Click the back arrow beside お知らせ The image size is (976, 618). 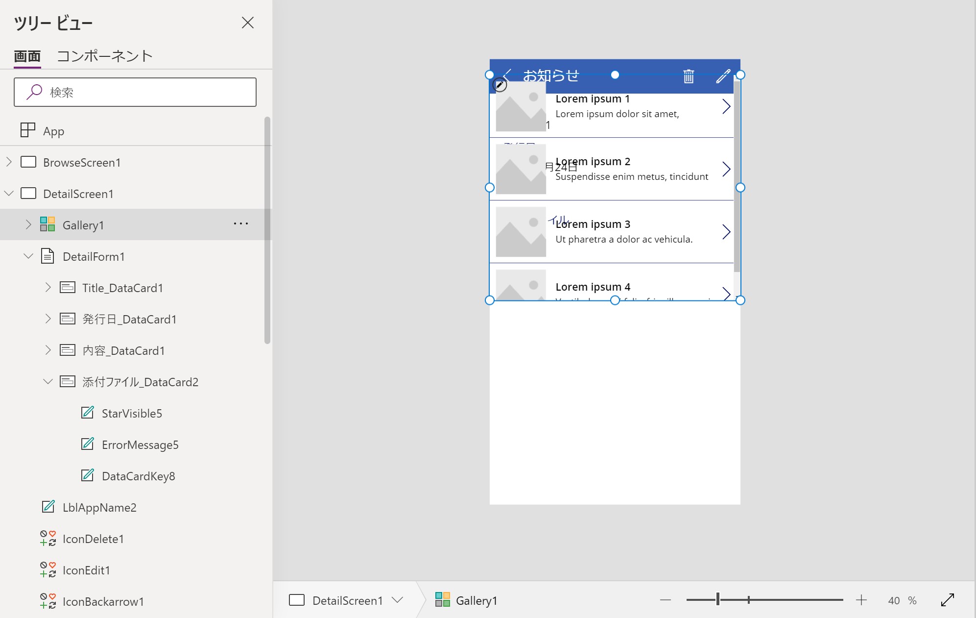click(x=507, y=75)
